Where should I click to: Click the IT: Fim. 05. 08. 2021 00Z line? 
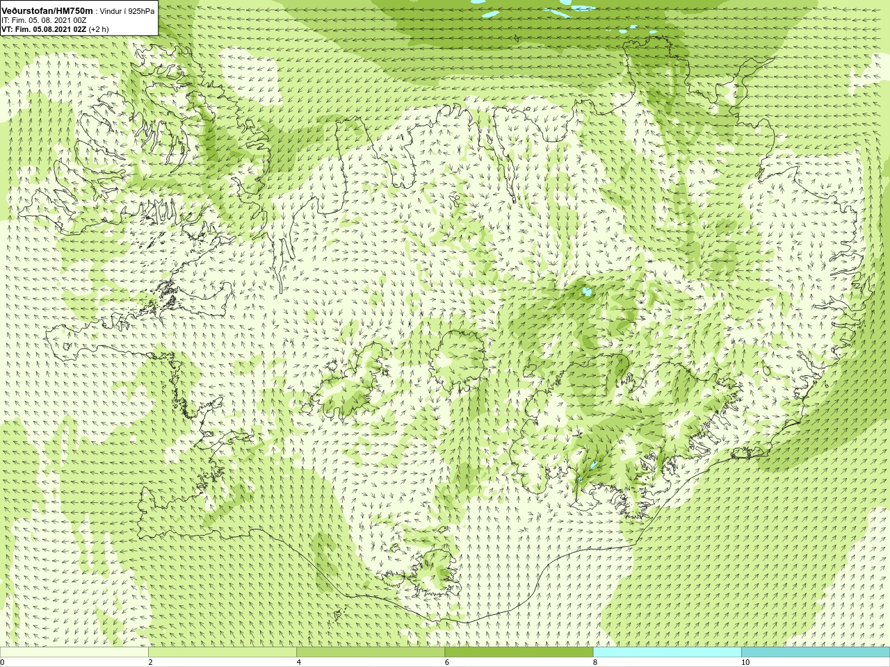44,20
